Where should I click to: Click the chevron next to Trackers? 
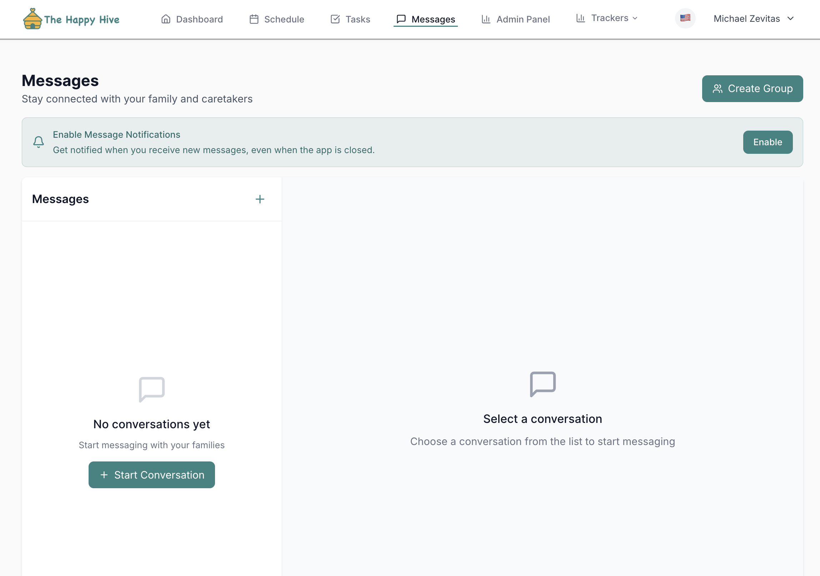coord(635,18)
